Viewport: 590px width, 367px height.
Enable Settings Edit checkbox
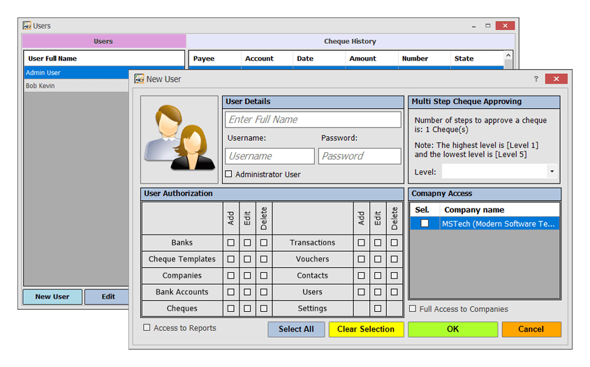378,308
